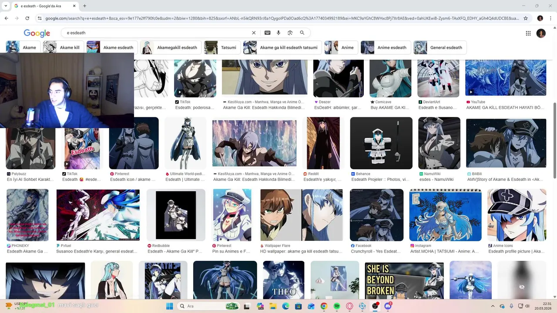This screenshot has height=313, width=557.
Task: Open Discord from the taskbar
Action: pyautogui.click(x=388, y=306)
